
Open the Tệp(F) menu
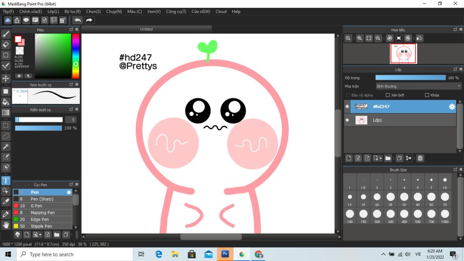8,11
